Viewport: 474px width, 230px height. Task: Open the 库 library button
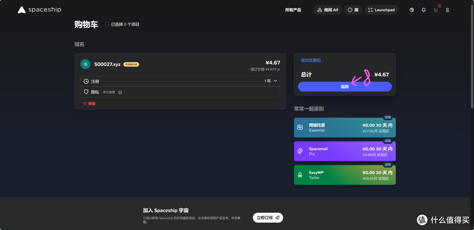353,10
